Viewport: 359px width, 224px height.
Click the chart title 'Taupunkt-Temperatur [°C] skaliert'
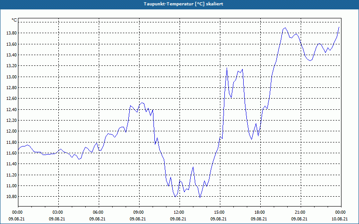184,4
